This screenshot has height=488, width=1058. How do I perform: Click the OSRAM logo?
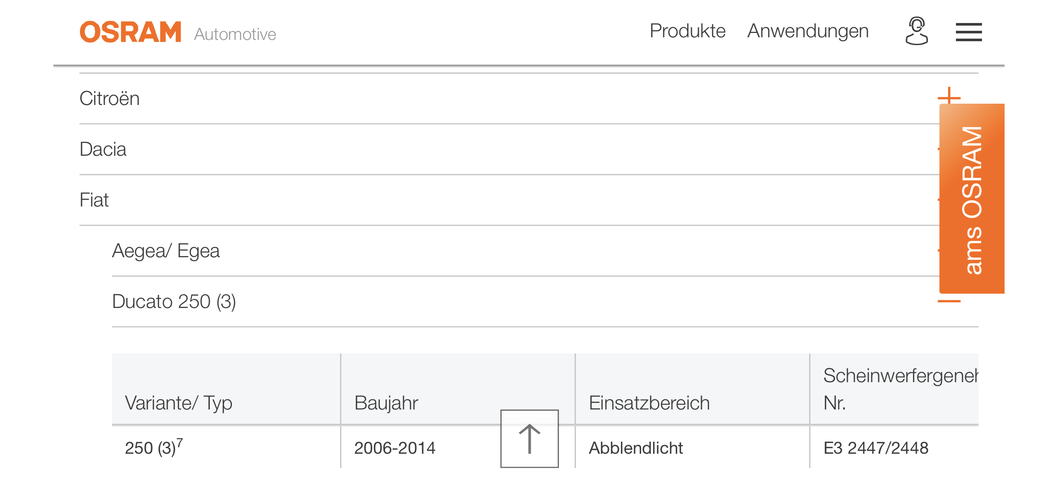pos(130,32)
